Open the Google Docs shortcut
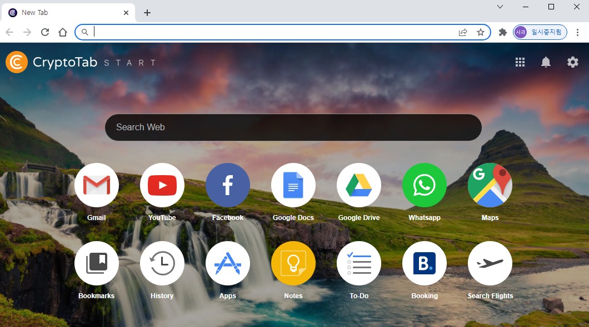The width and height of the screenshot is (589, 327). [x=293, y=185]
